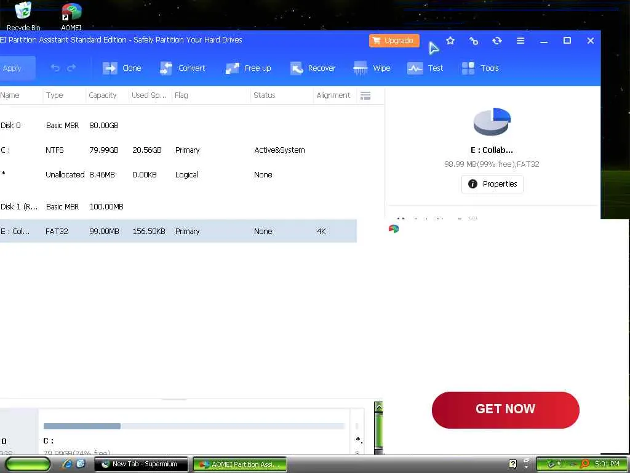
Task: Click the 5:01 PM clock
Action: point(607,464)
